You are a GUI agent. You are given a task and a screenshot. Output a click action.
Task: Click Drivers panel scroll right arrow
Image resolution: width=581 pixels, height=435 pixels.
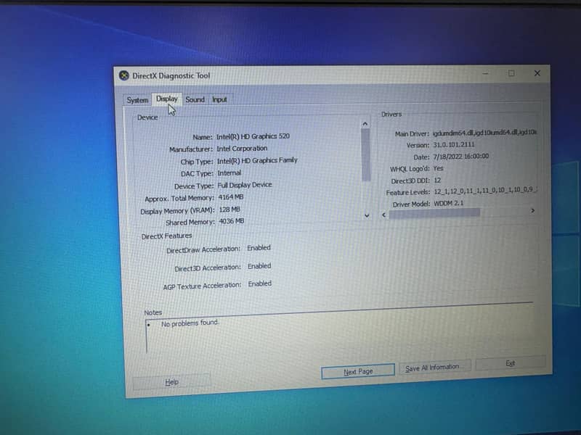tap(533, 210)
